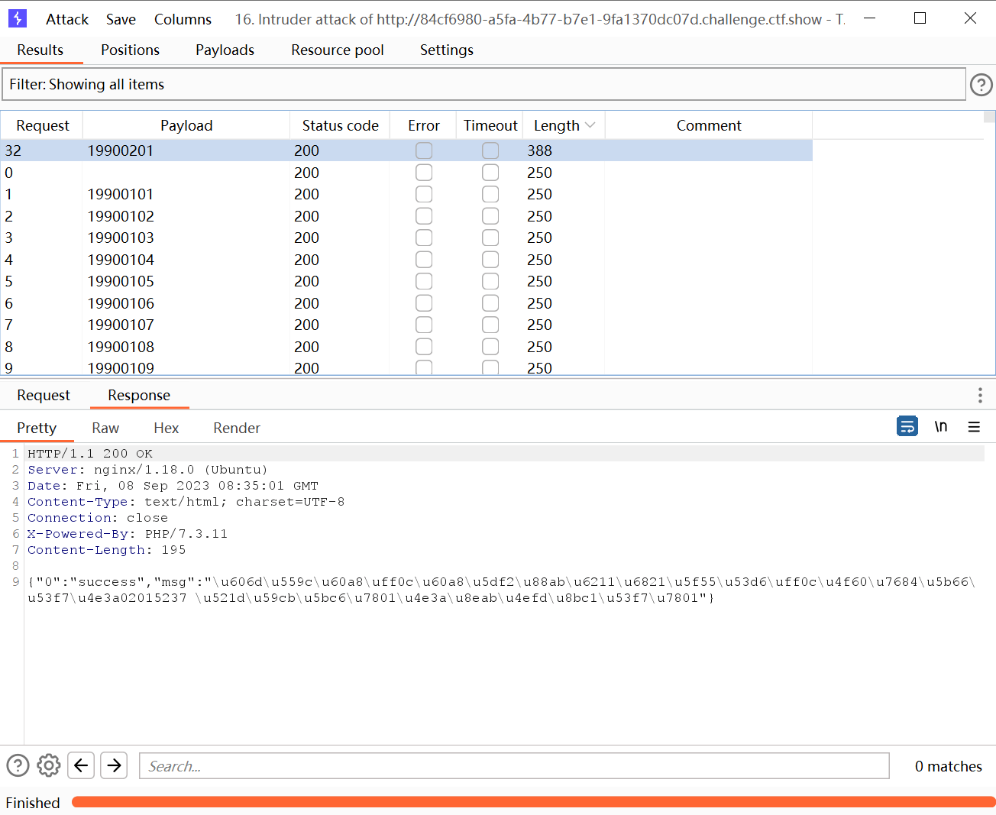Toggle Timeout checkbox for payload 19900101
The width and height of the screenshot is (996, 815).
[x=490, y=194]
